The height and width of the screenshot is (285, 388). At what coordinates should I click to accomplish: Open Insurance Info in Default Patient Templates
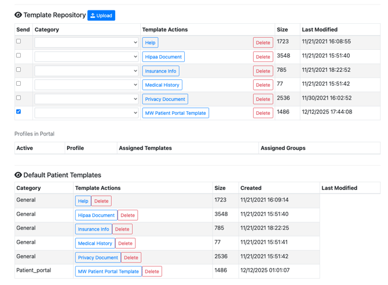coord(93,229)
